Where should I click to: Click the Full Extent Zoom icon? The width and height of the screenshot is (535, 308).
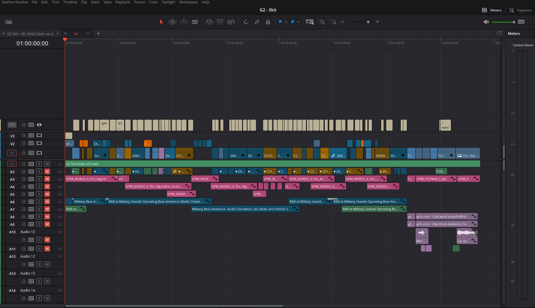pyautogui.click(x=310, y=21)
